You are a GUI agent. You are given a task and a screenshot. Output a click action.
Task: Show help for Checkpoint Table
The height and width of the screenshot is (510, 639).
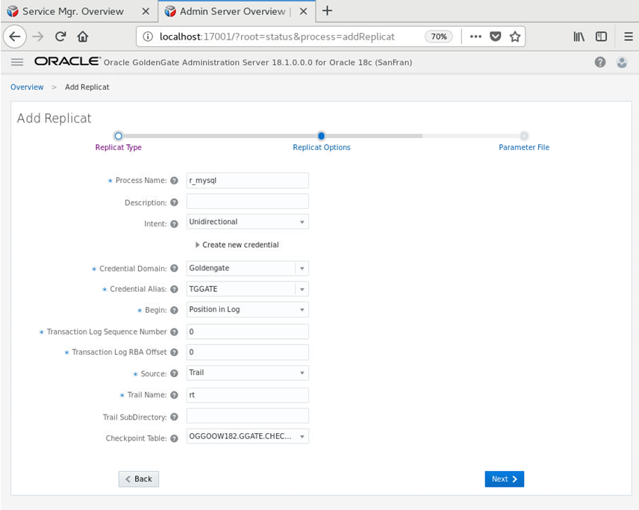(174, 438)
